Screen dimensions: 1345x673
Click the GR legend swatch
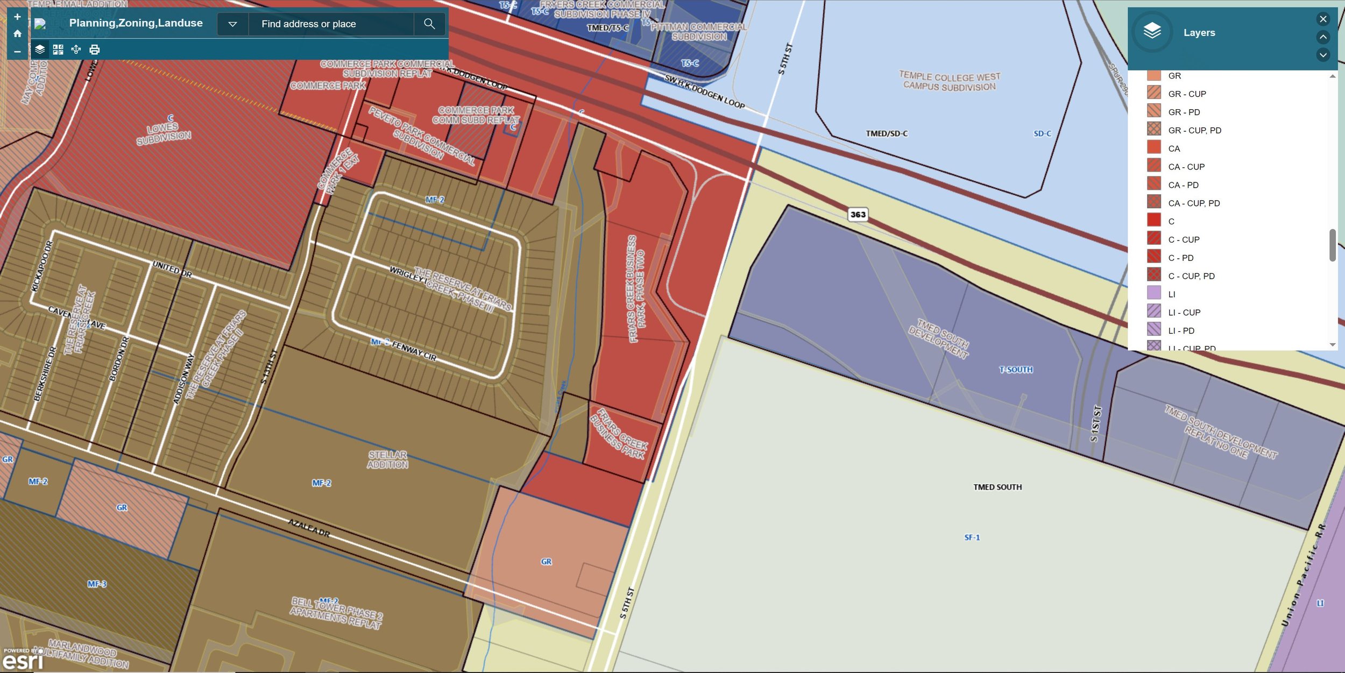pyautogui.click(x=1154, y=75)
